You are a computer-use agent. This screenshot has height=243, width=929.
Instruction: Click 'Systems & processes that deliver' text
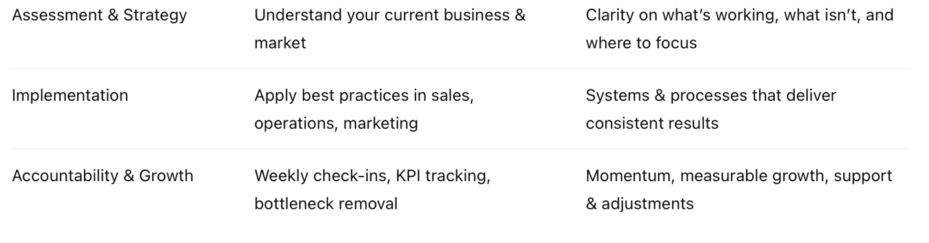point(711,95)
